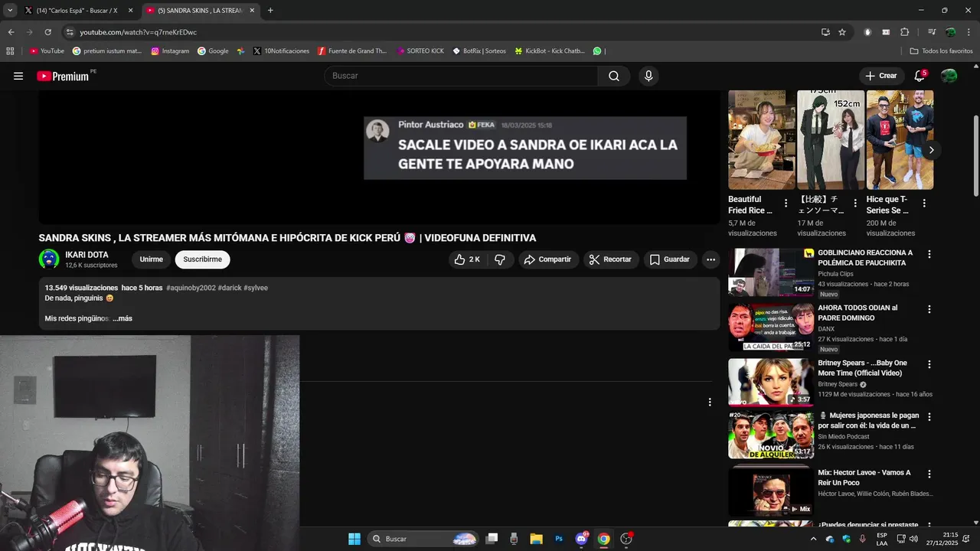The height and width of the screenshot is (551, 980).
Task: Open the tab search dropdown arrow
Action: click(x=10, y=11)
